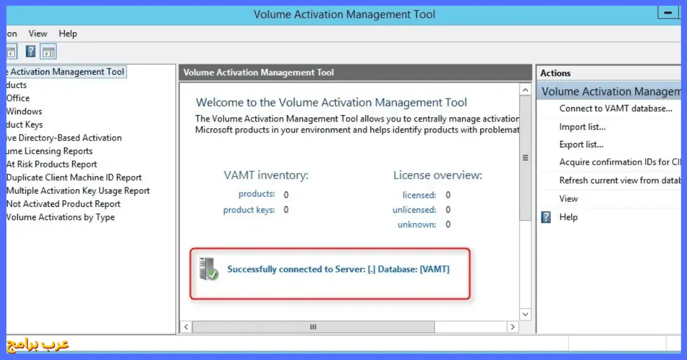This screenshot has height=360, width=687.
Task: Click the products inventory link
Action: (256, 194)
